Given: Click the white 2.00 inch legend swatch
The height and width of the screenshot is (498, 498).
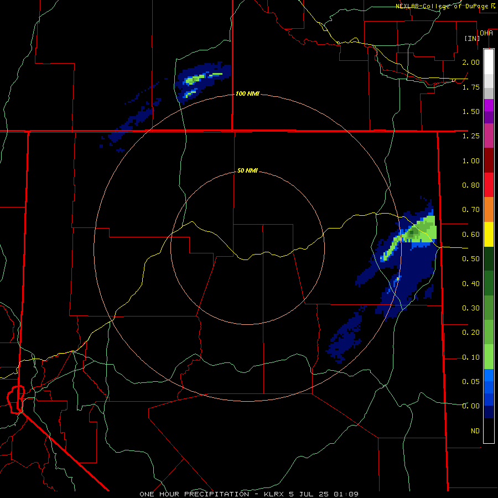Looking at the screenshot, I should click(489, 62).
